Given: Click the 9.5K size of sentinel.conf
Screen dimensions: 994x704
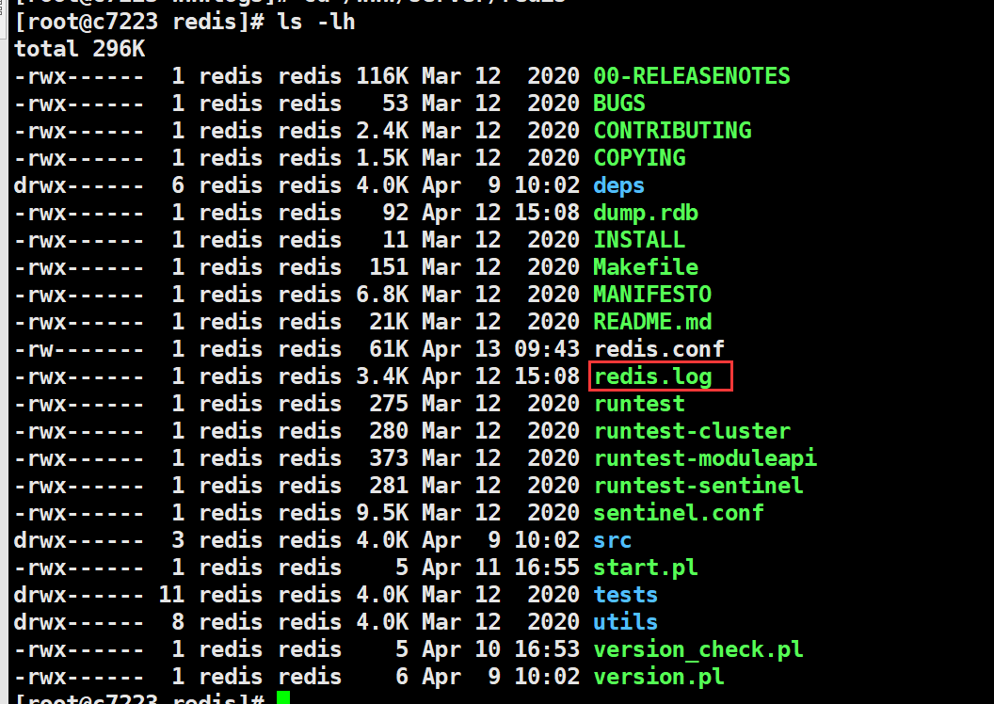Looking at the screenshot, I should (382, 513).
